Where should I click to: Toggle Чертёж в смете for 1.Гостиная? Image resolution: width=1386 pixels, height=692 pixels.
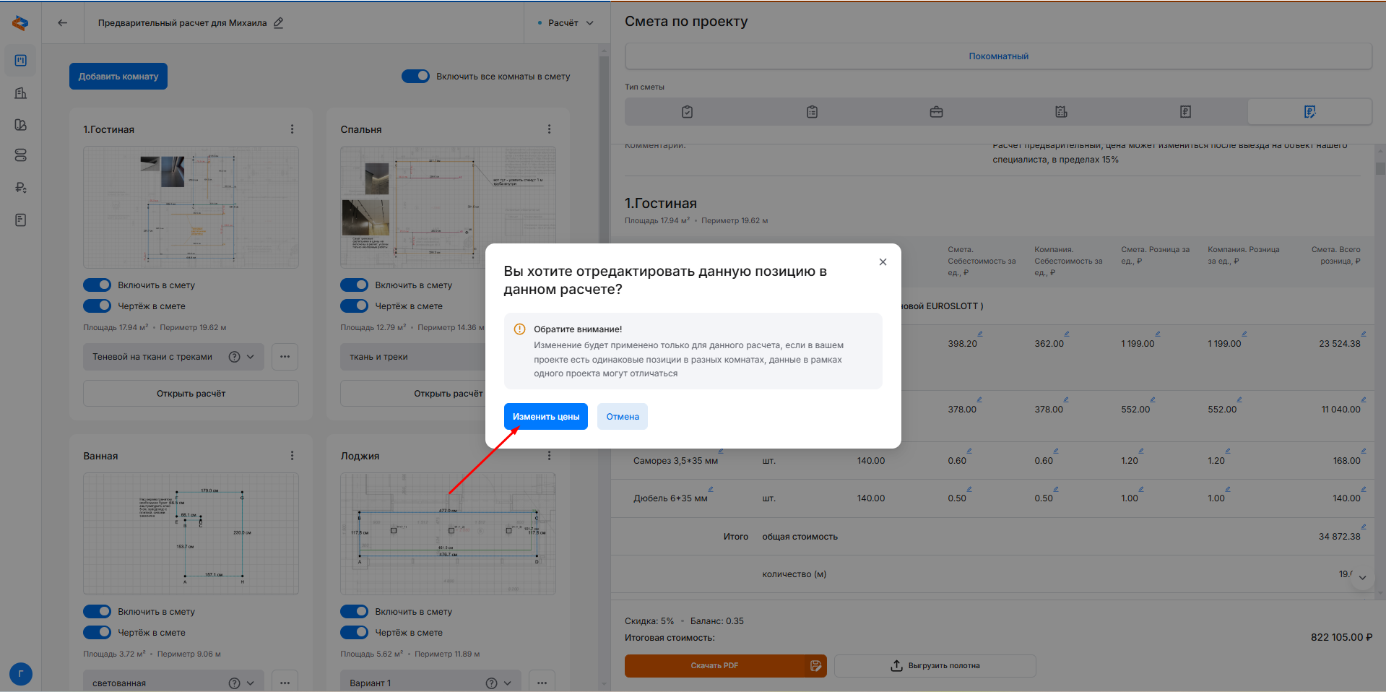pos(98,306)
